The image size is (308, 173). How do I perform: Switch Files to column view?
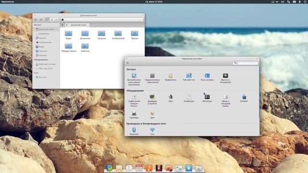click(x=56, y=20)
